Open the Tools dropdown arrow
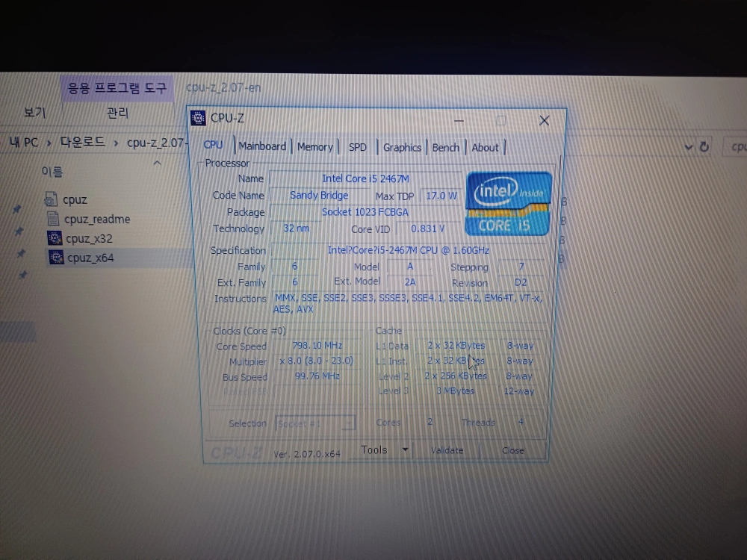747x560 pixels. [405, 449]
